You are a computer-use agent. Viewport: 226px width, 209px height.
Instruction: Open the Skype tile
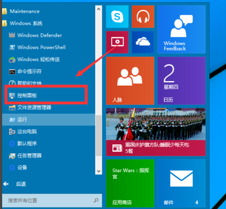pyautogui.click(x=117, y=17)
